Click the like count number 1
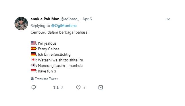 click(x=84, y=88)
